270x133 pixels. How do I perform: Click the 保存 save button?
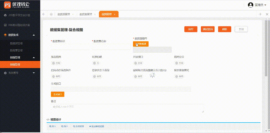point(190,29)
